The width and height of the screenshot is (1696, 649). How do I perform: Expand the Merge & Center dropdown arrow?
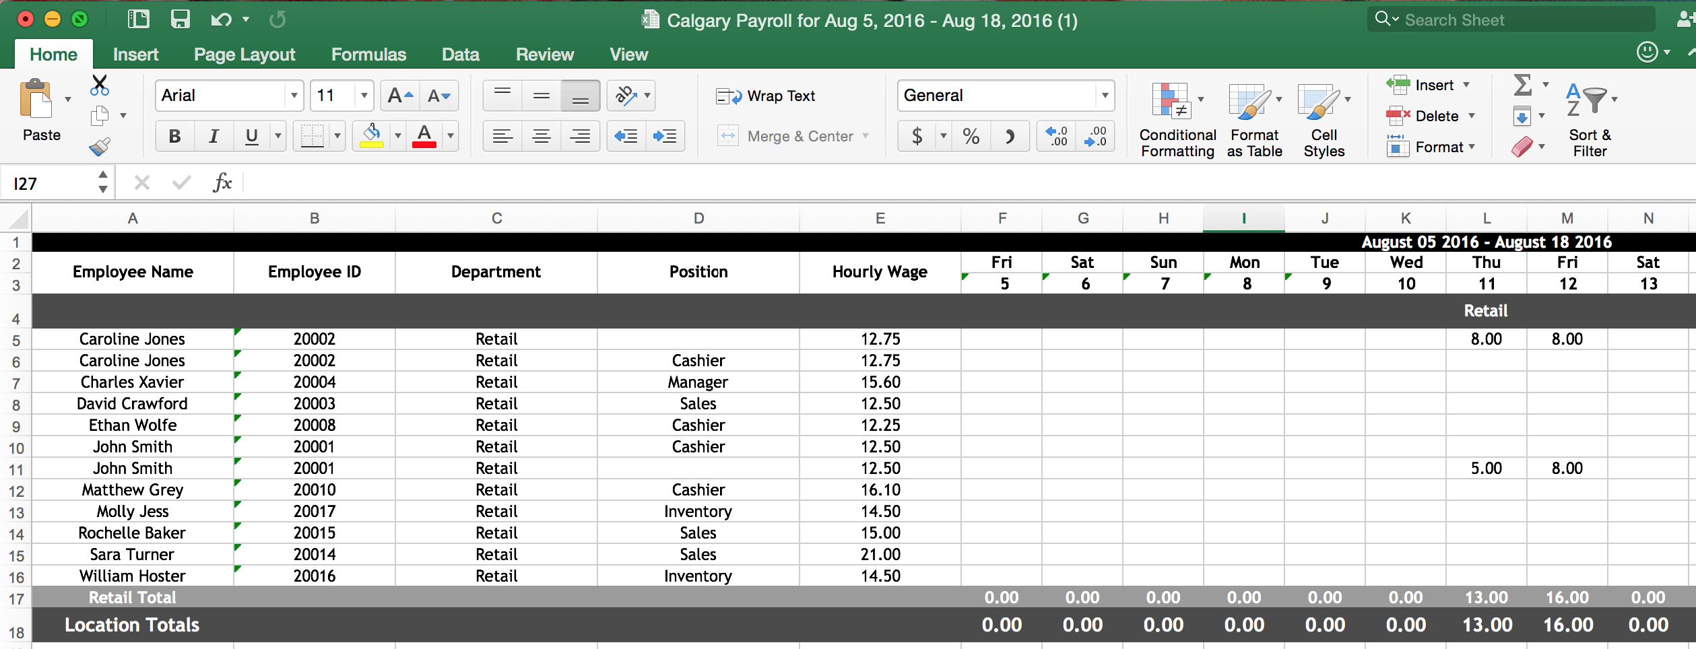pos(866,136)
